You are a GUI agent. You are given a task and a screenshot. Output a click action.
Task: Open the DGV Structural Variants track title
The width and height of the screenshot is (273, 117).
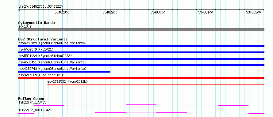pyautogui.click(x=43, y=39)
